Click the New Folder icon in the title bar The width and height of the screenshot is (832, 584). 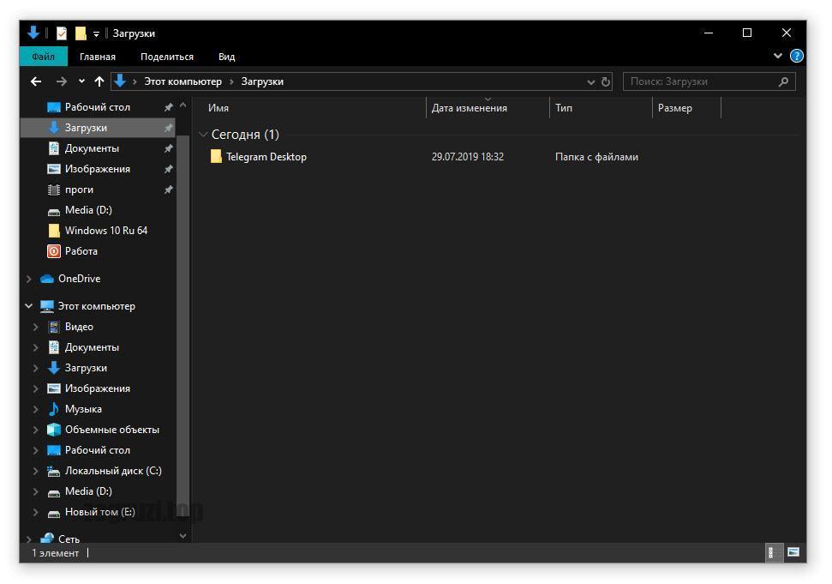point(81,33)
